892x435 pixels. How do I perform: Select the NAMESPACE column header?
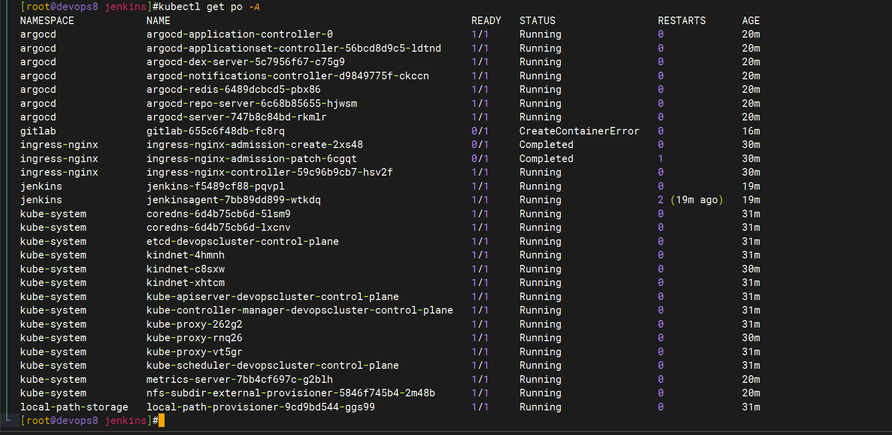47,21
